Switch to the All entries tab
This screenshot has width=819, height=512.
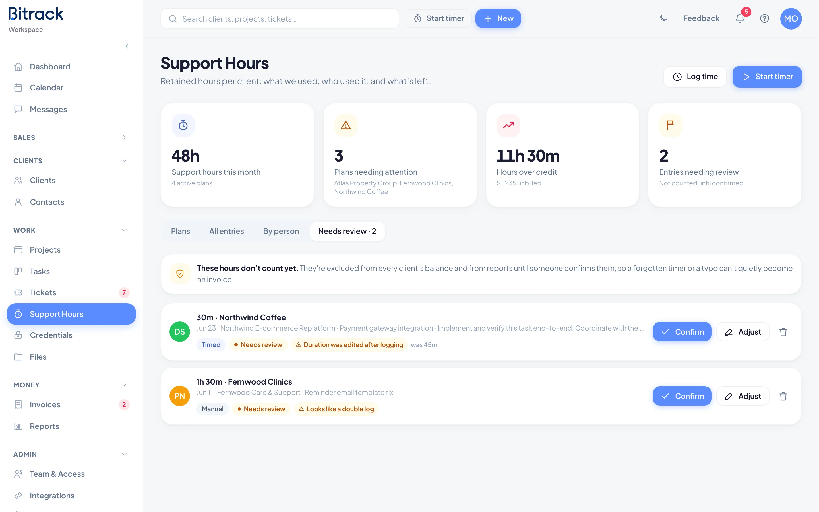click(x=226, y=231)
